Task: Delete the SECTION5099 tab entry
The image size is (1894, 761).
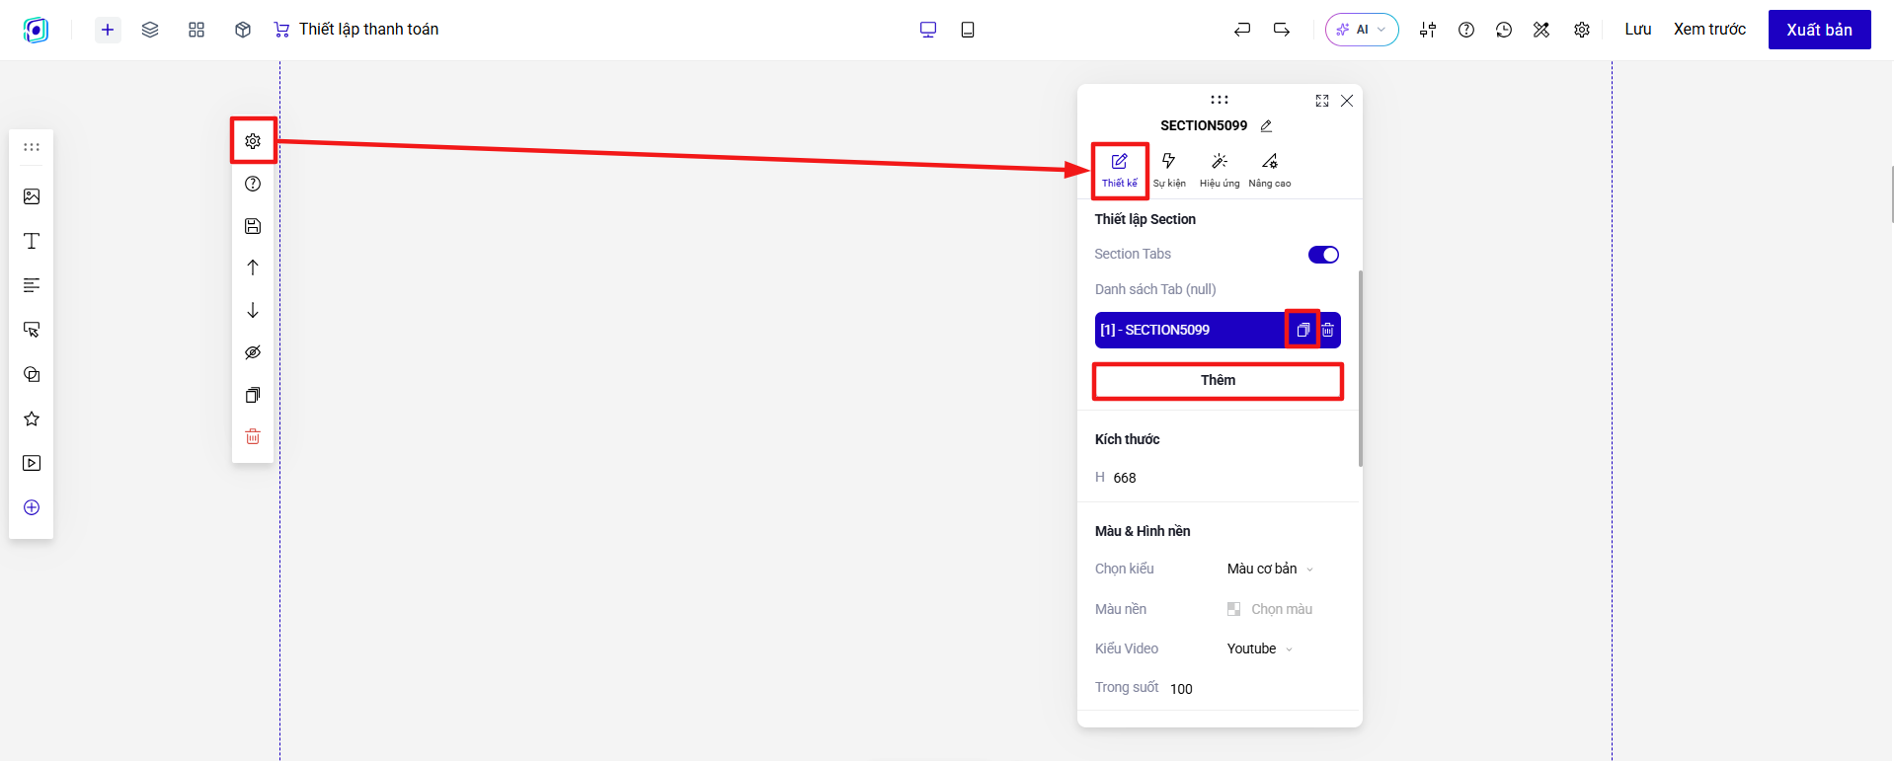Action: (x=1328, y=330)
